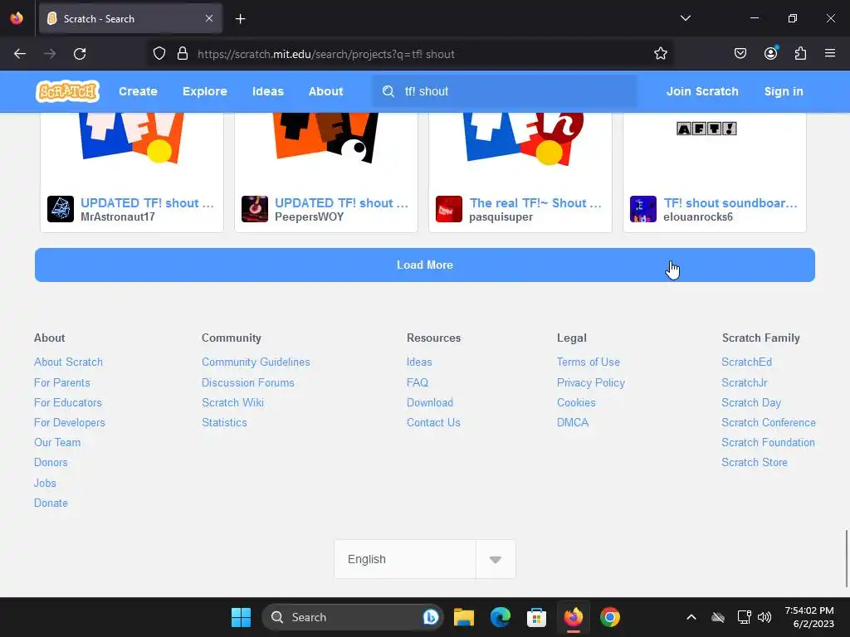This screenshot has width=850, height=637.
Task: Open the Windows Start menu
Action: point(242,617)
